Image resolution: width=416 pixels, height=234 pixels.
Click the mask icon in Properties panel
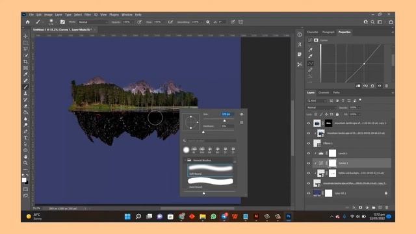[317, 40]
